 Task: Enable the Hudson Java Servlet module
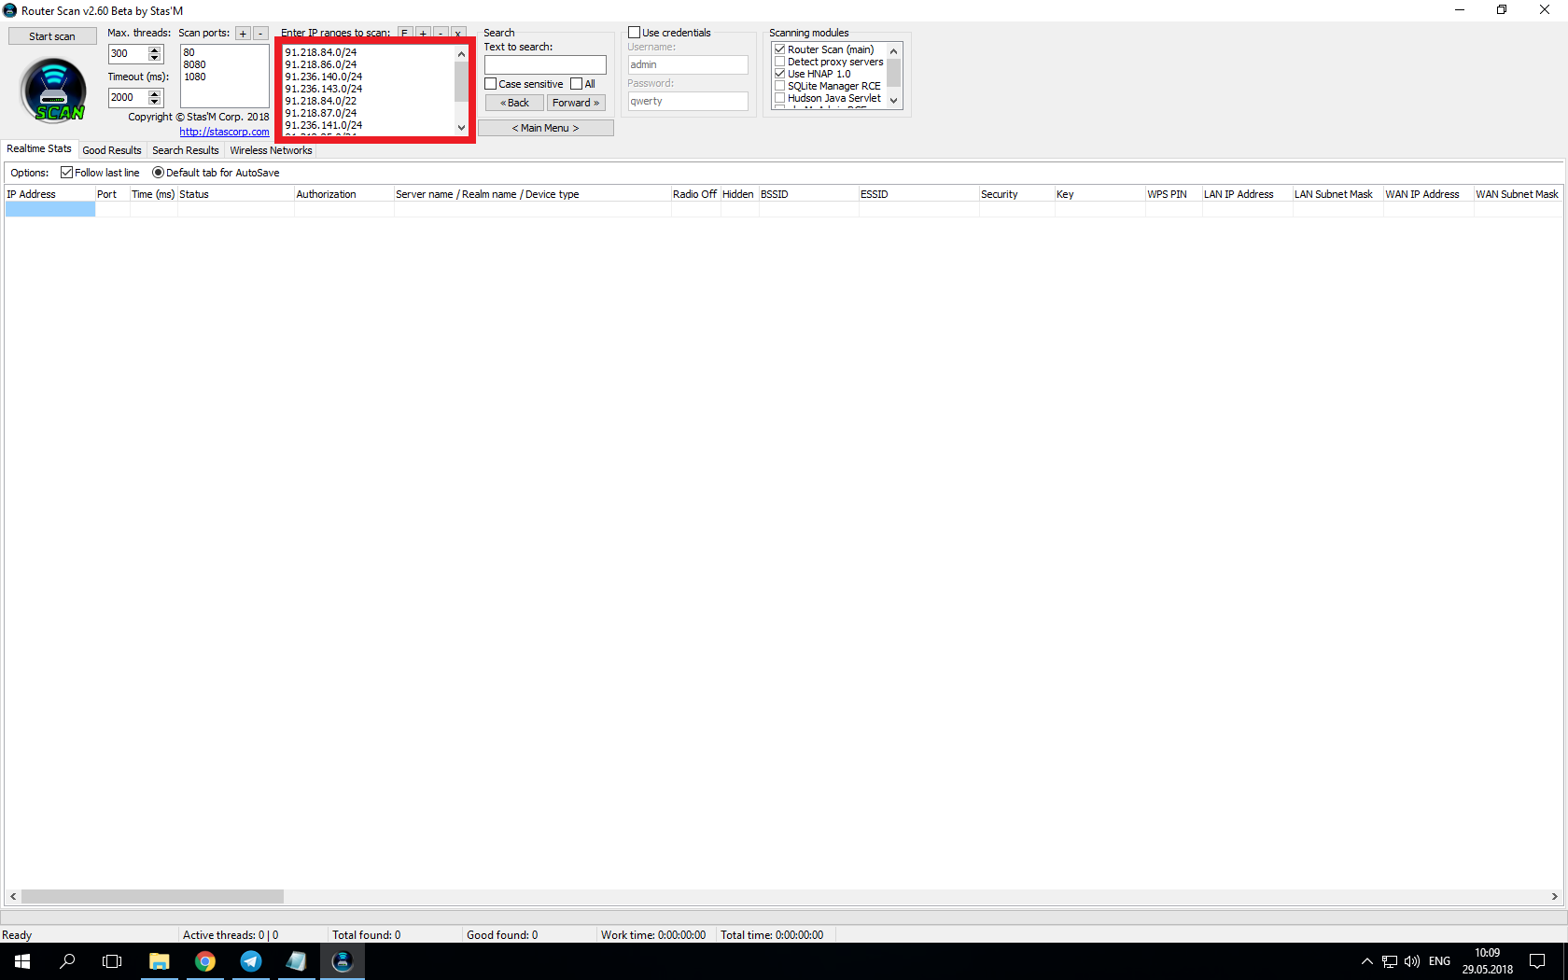coord(780,98)
